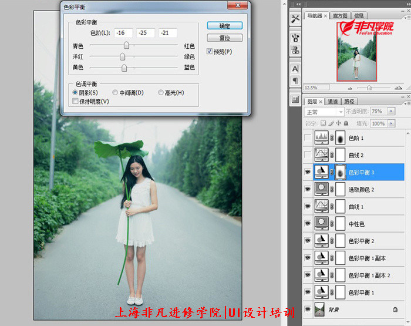Select the 阴影(S) radio button
Viewport: 411px width, 326px height.
pos(75,92)
